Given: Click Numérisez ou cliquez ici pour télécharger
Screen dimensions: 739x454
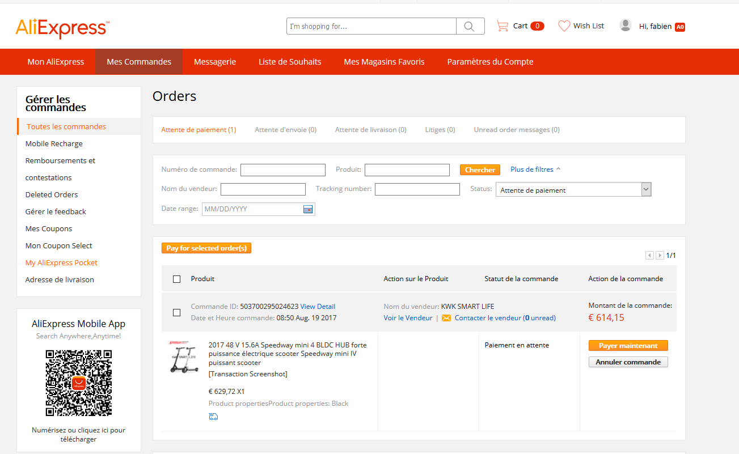Looking at the screenshot, I should click(79, 435).
